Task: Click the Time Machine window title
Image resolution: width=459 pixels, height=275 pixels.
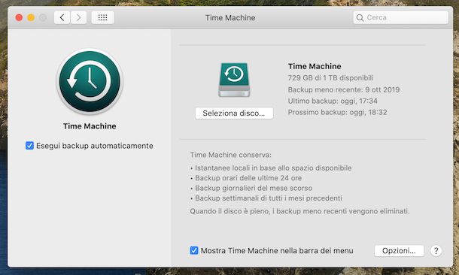Action: point(230,18)
